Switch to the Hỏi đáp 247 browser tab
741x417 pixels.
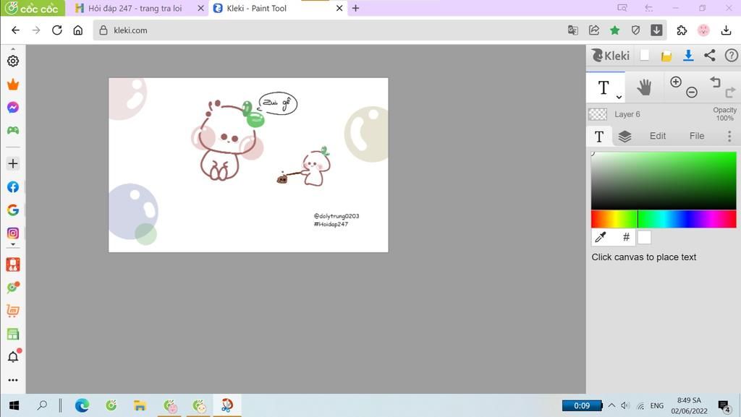(x=135, y=9)
